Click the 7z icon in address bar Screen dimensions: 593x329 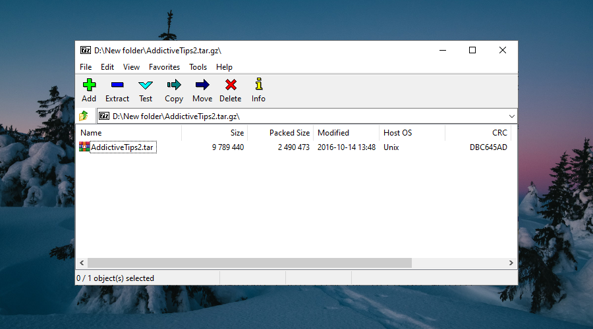pos(104,116)
